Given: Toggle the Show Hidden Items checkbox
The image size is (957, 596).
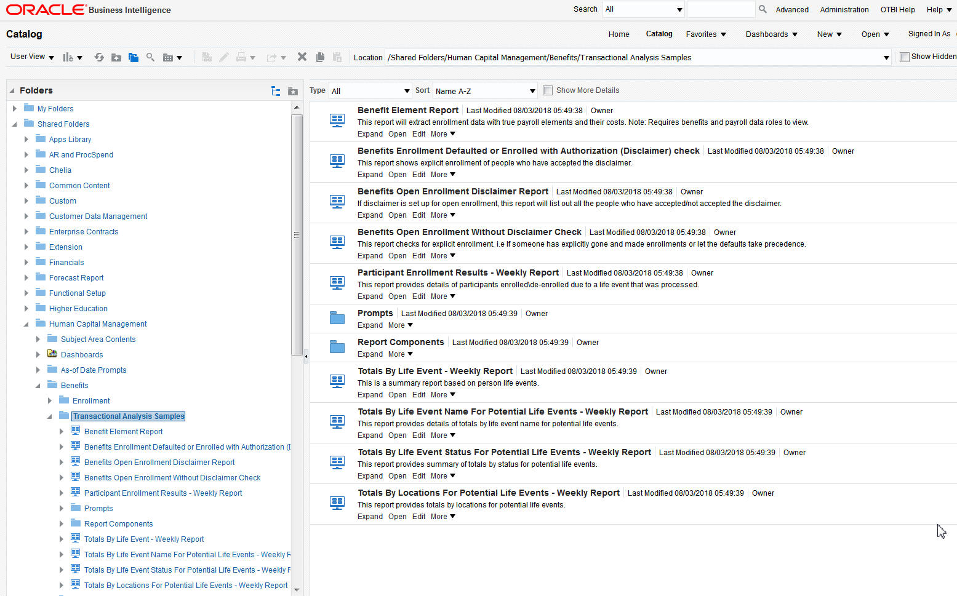Looking at the screenshot, I should click(x=904, y=57).
